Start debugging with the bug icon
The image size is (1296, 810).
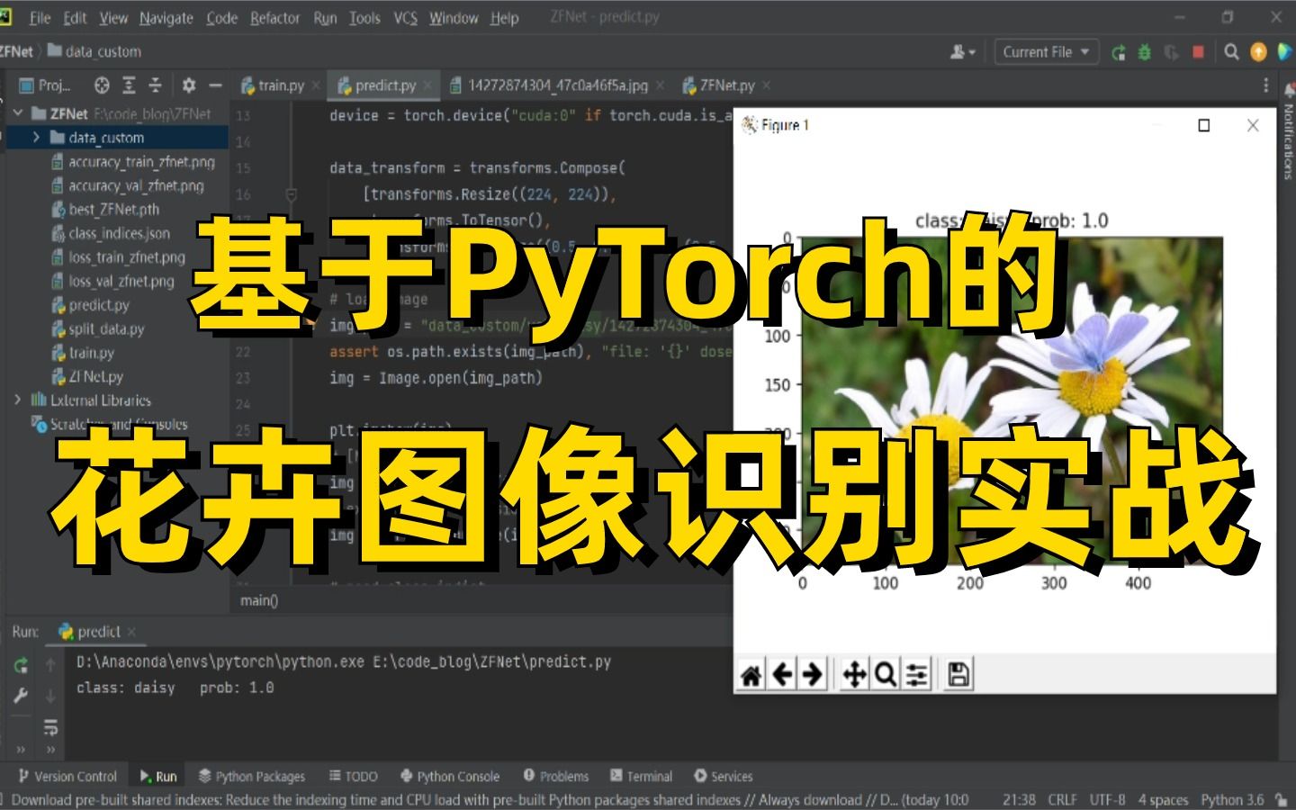[x=1145, y=52]
